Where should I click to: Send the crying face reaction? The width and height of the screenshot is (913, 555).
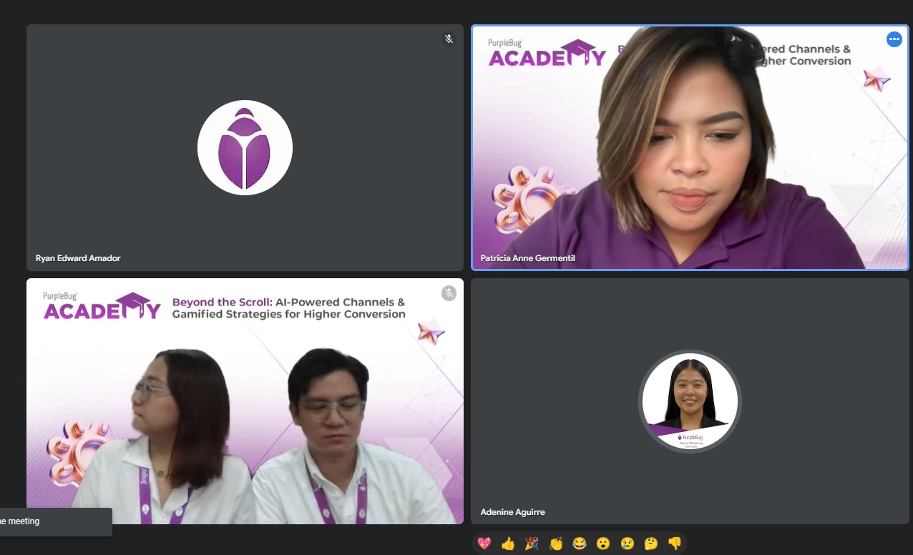click(x=628, y=544)
